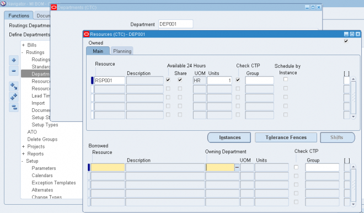Open Calendars under Setup

(x=42, y=175)
